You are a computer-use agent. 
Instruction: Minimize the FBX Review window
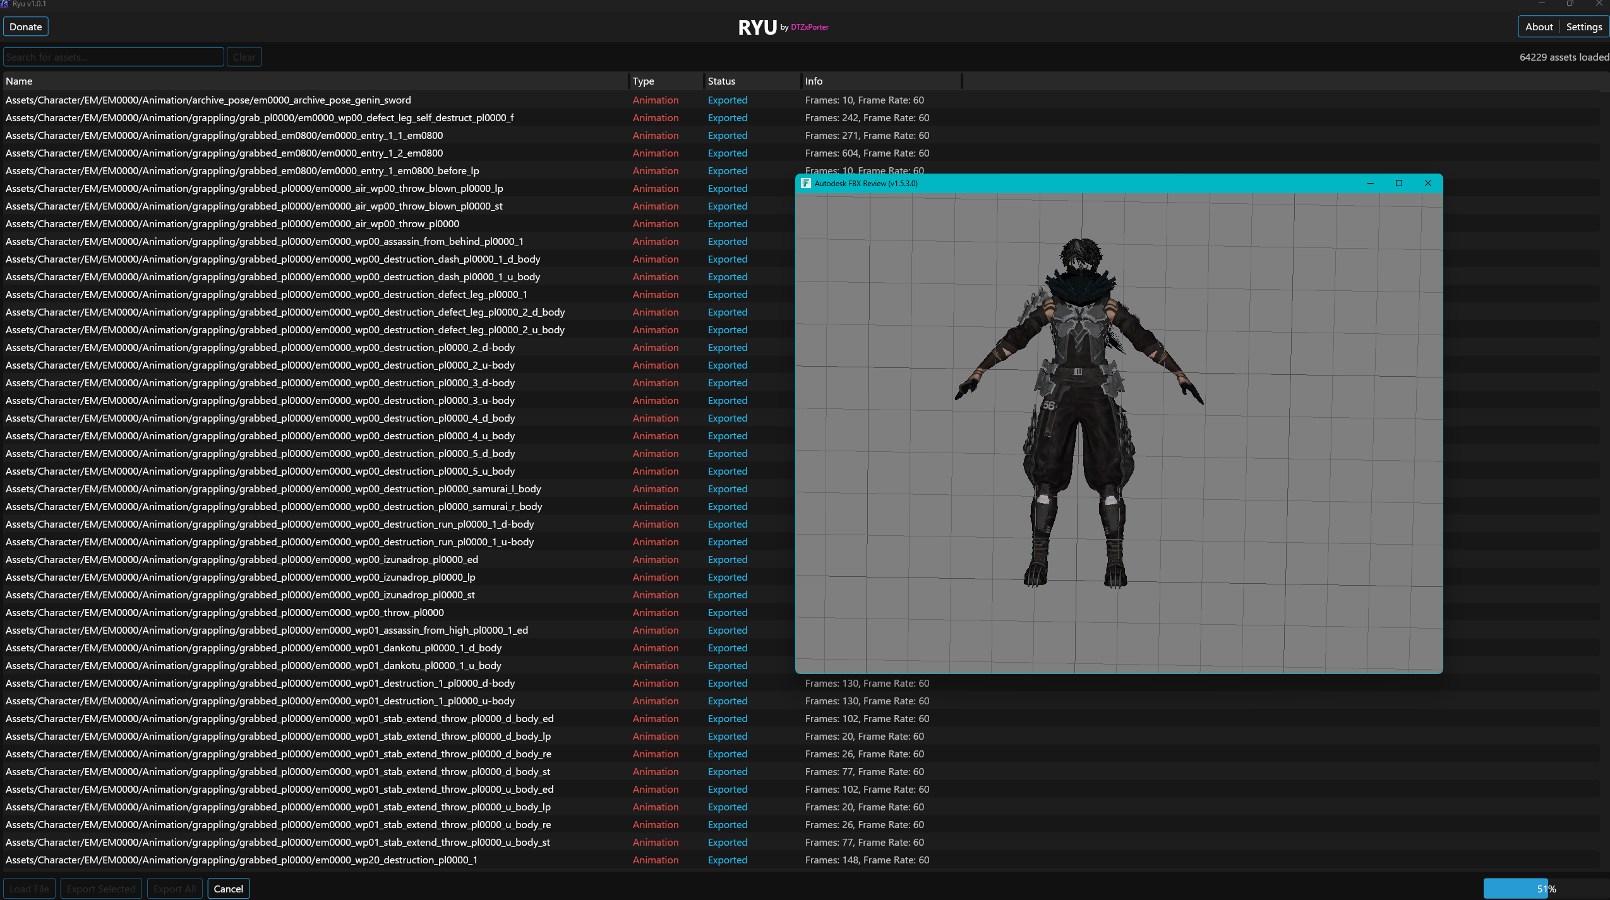click(x=1371, y=183)
